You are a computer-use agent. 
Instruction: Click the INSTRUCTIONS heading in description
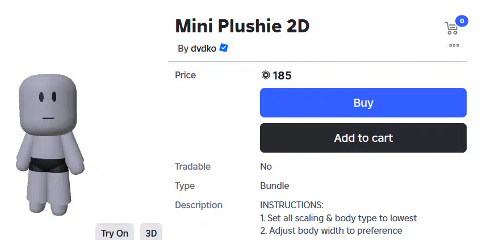pyautogui.click(x=292, y=205)
